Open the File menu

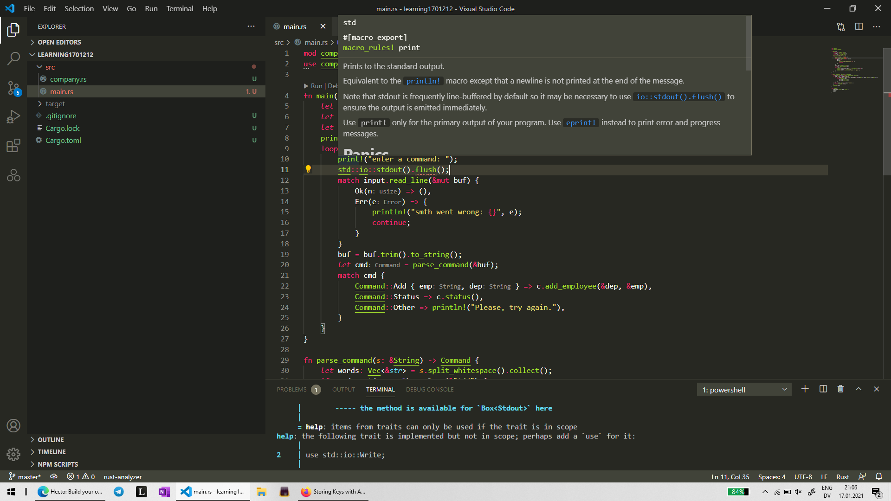(x=29, y=8)
